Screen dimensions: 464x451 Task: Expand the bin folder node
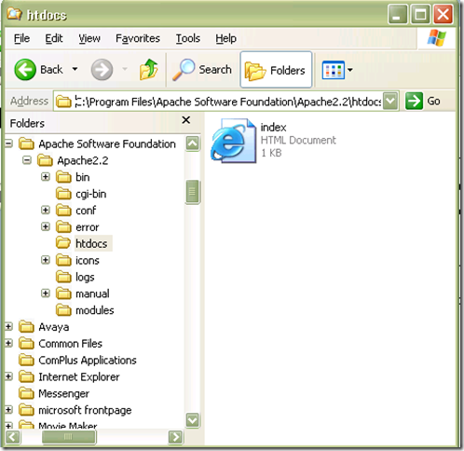coord(46,177)
